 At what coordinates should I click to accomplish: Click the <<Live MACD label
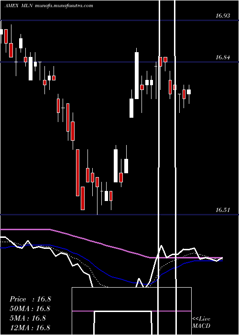(x=201, y=322)
